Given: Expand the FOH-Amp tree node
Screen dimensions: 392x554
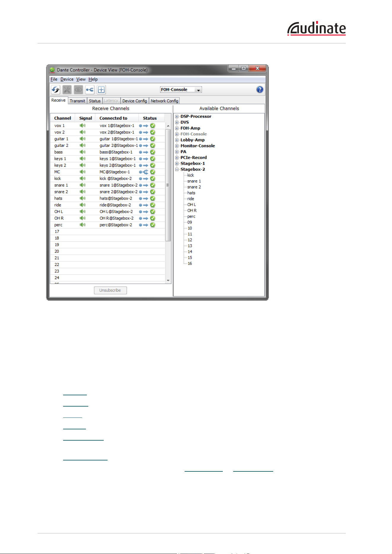Looking at the screenshot, I should tap(177, 128).
